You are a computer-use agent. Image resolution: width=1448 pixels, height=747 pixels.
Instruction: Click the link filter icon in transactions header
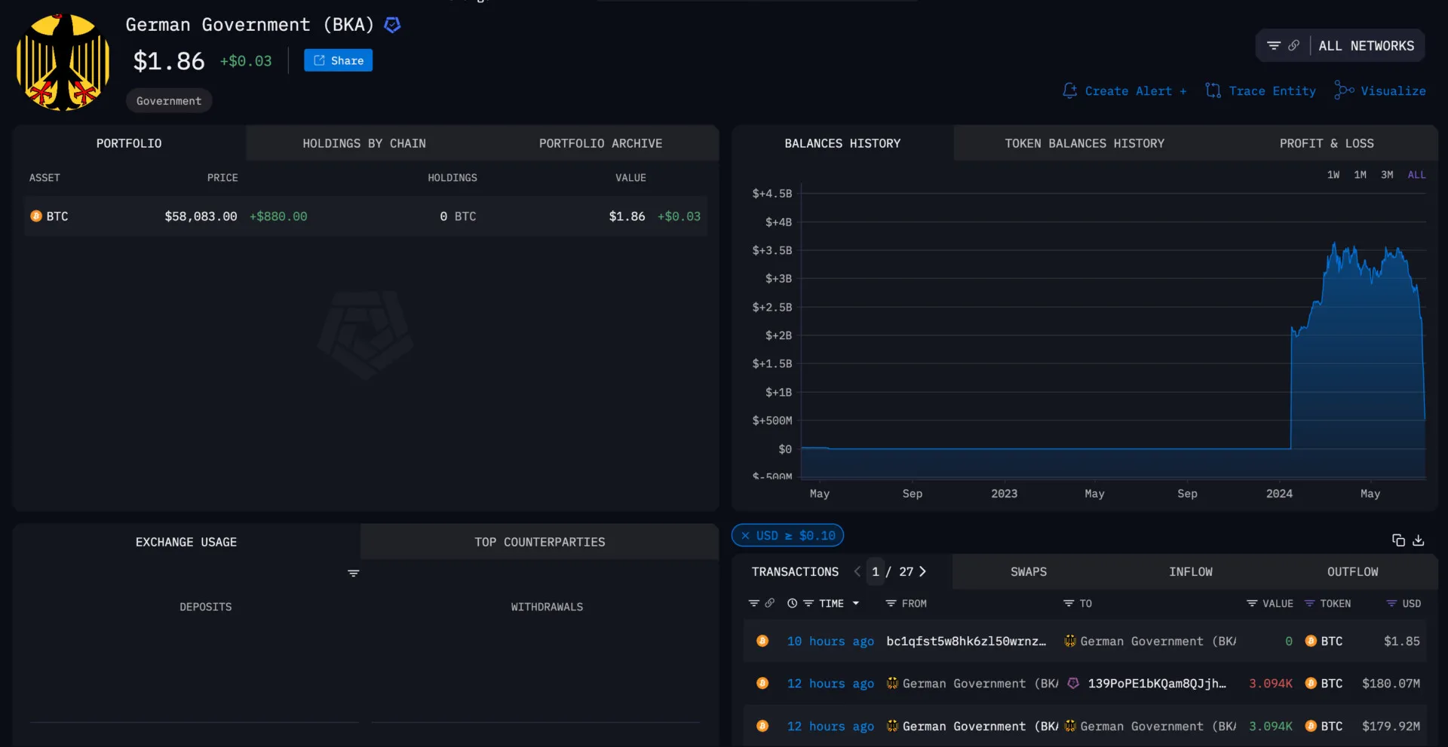[x=769, y=604]
